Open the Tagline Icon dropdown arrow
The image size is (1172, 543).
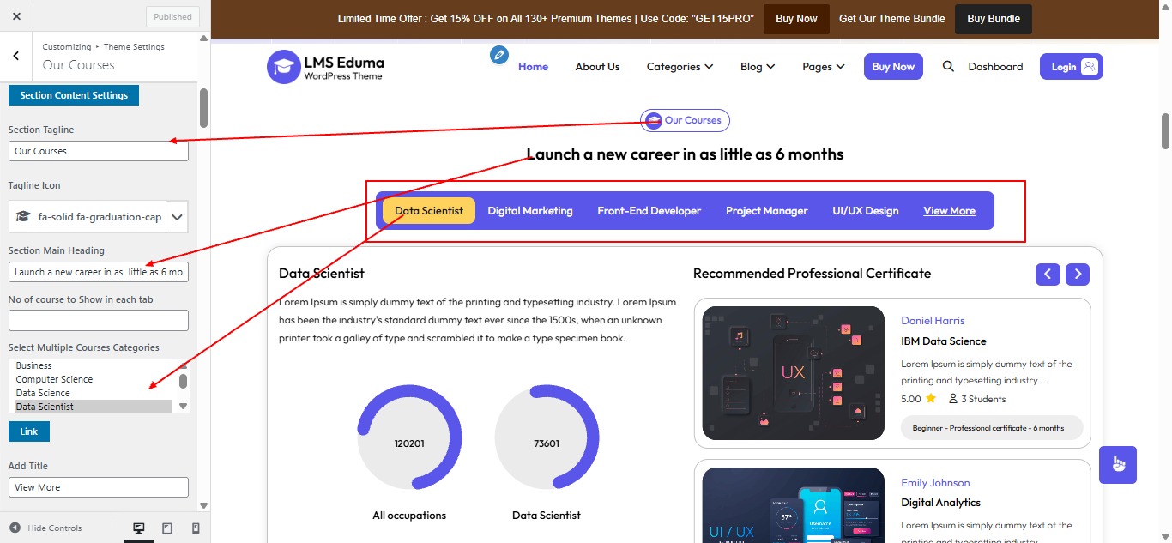tap(177, 217)
